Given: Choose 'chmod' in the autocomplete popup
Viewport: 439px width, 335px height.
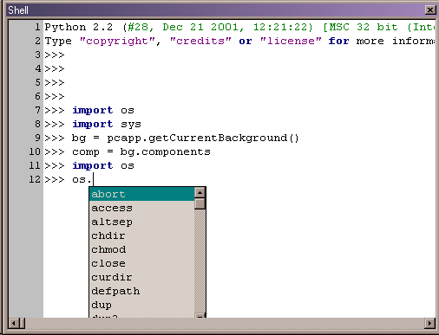Looking at the screenshot, I should (142, 249).
